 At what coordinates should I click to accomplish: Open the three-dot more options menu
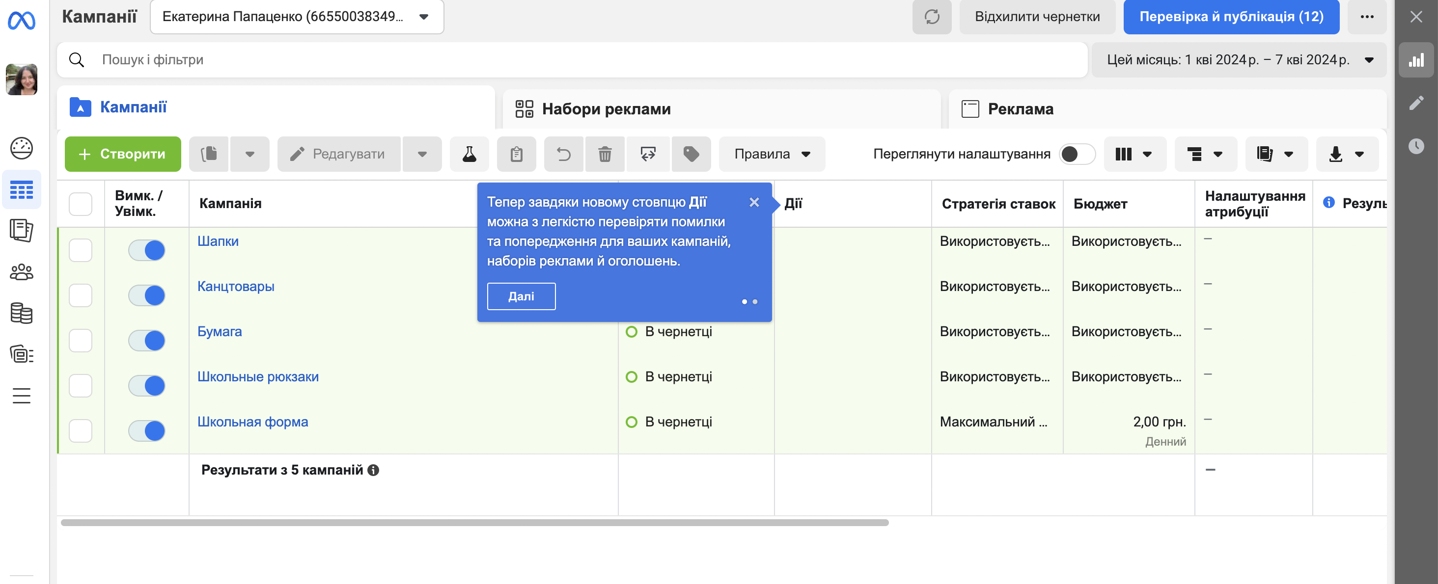[x=1367, y=17]
